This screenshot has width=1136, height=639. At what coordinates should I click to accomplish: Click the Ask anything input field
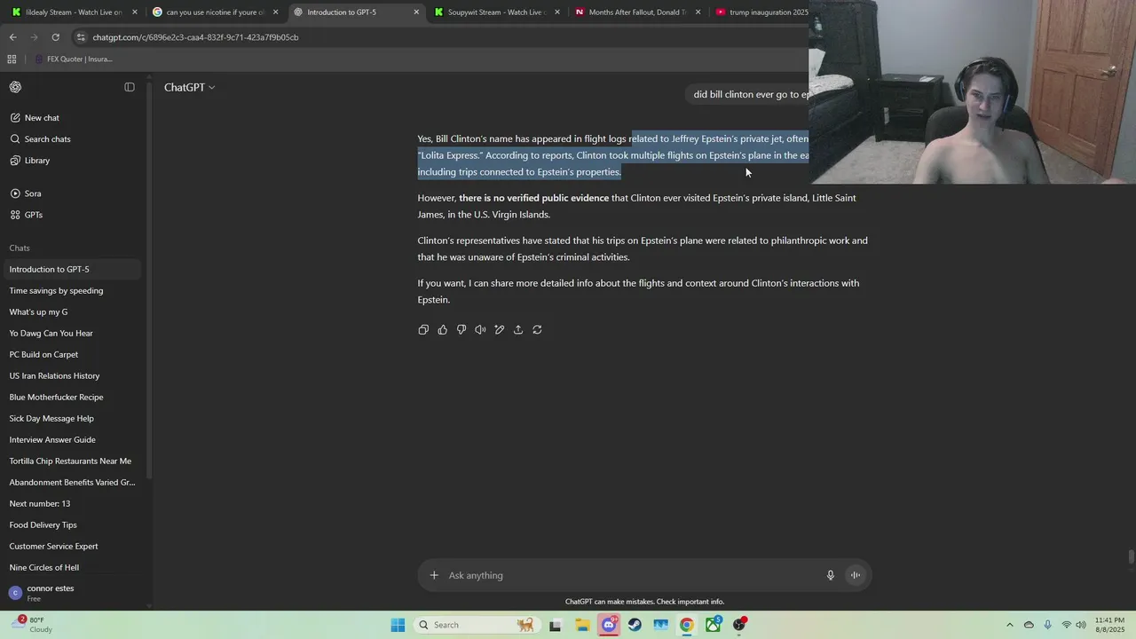point(632,575)
